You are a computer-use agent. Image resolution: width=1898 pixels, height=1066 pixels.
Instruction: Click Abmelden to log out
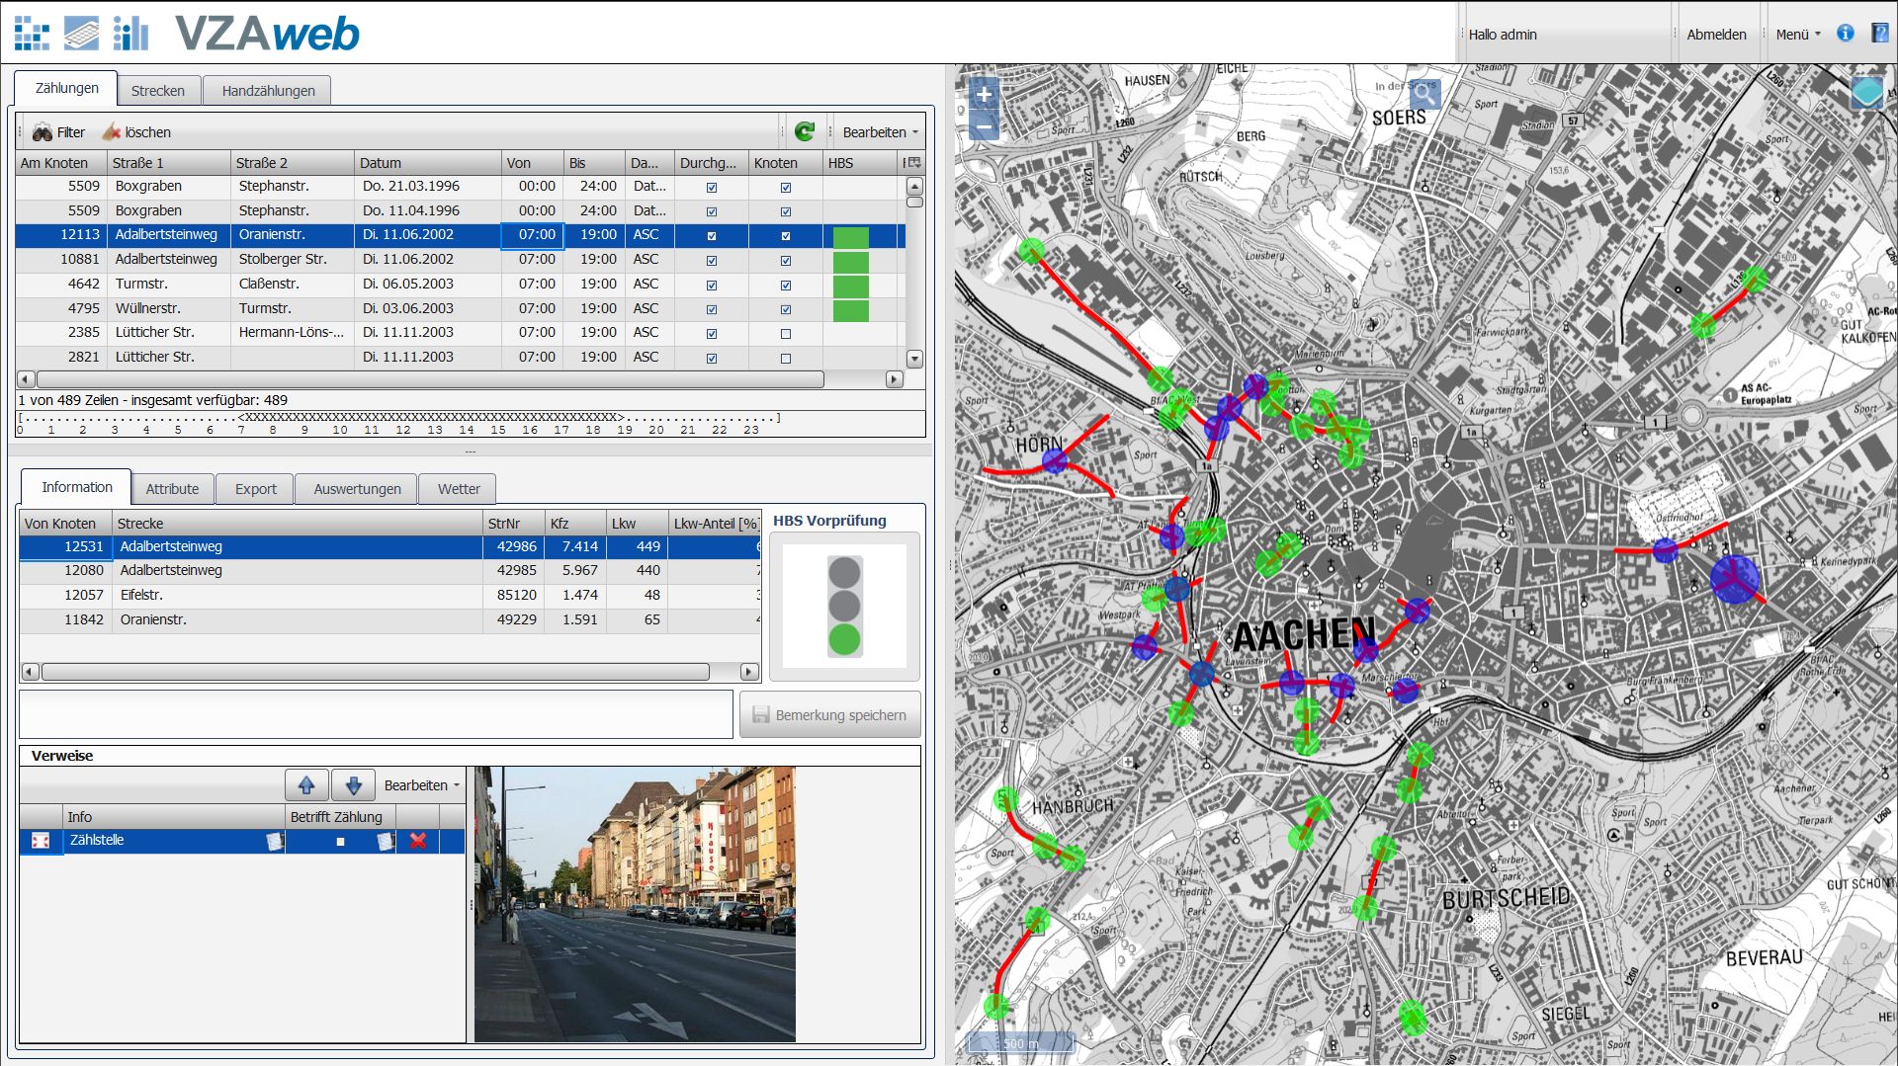coord(1716,34)
